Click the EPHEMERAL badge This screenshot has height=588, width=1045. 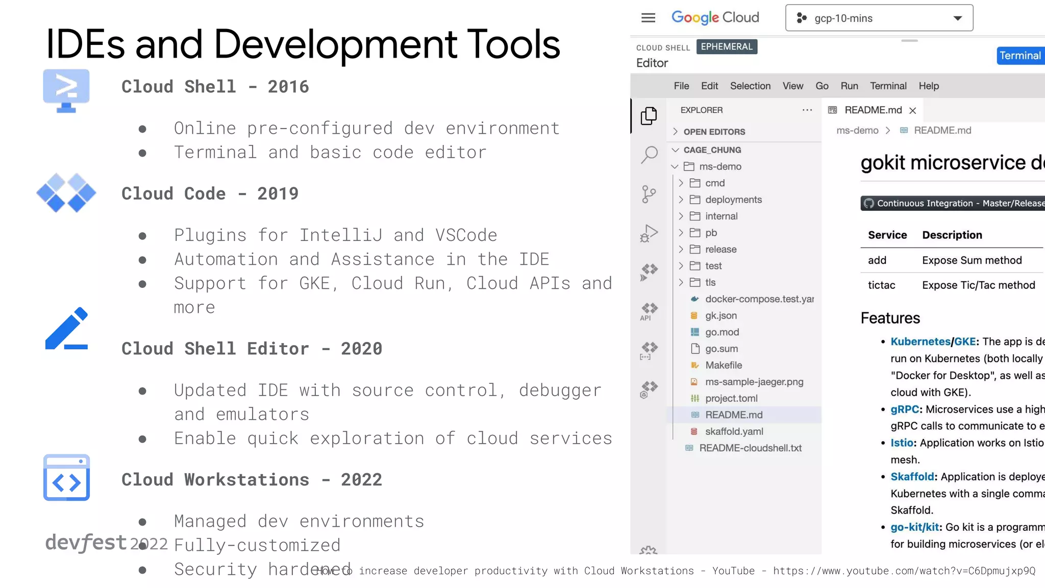[727, 46]
